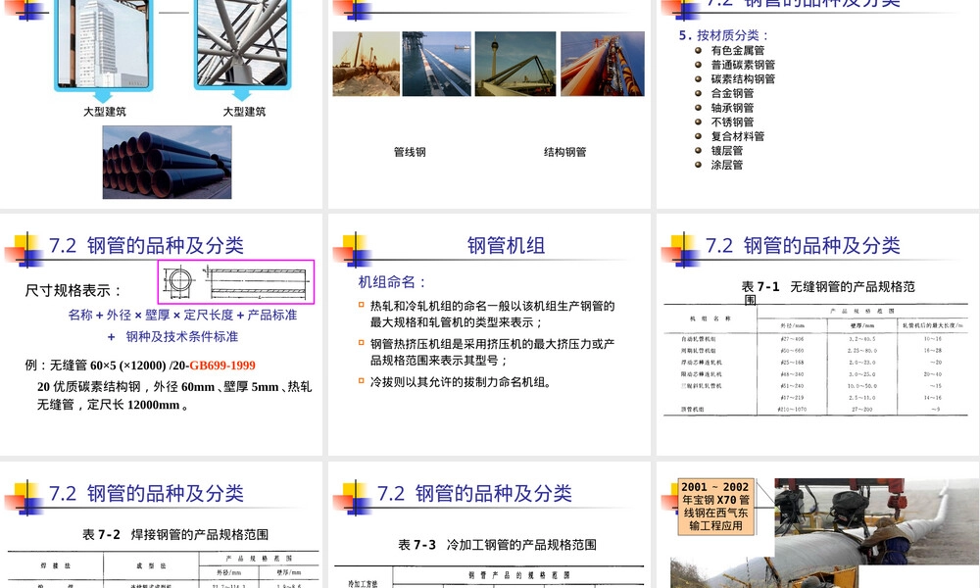Click the red 'GB699-1999' standard text
980x588 pixels.
tap(221, 366)
